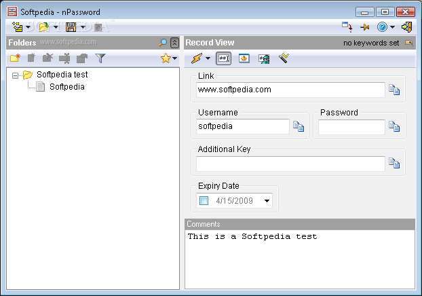The width and height of the screenshot is (422, 296).
Task: Click the filter funnel icon
Action: click(x=100, y=58)
